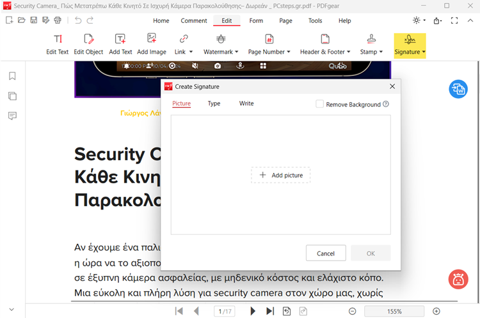The height and width of the screenshot is (318, 480).
Task: Select the Write signature tab
Action: coord(246,103)
